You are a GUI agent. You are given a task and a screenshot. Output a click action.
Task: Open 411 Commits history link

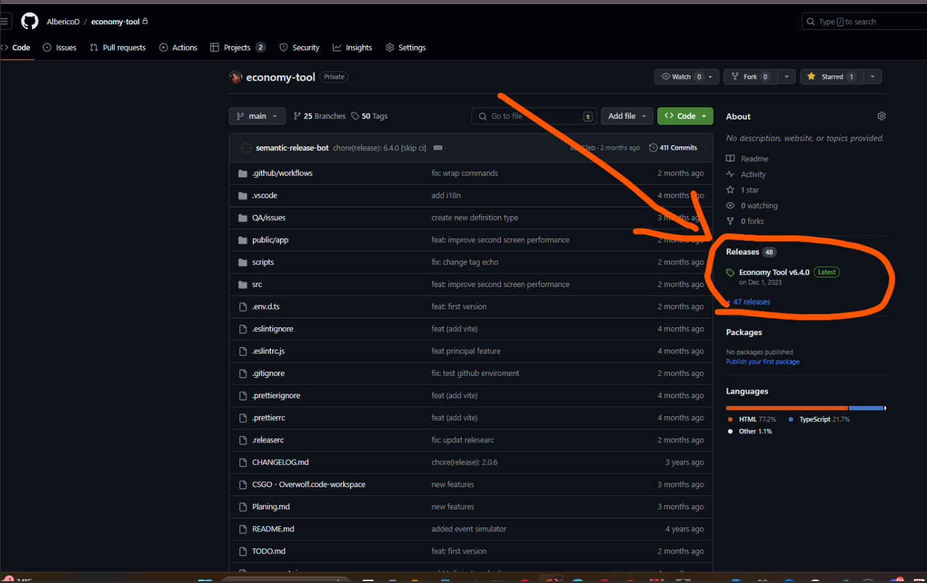coord(673,148)
